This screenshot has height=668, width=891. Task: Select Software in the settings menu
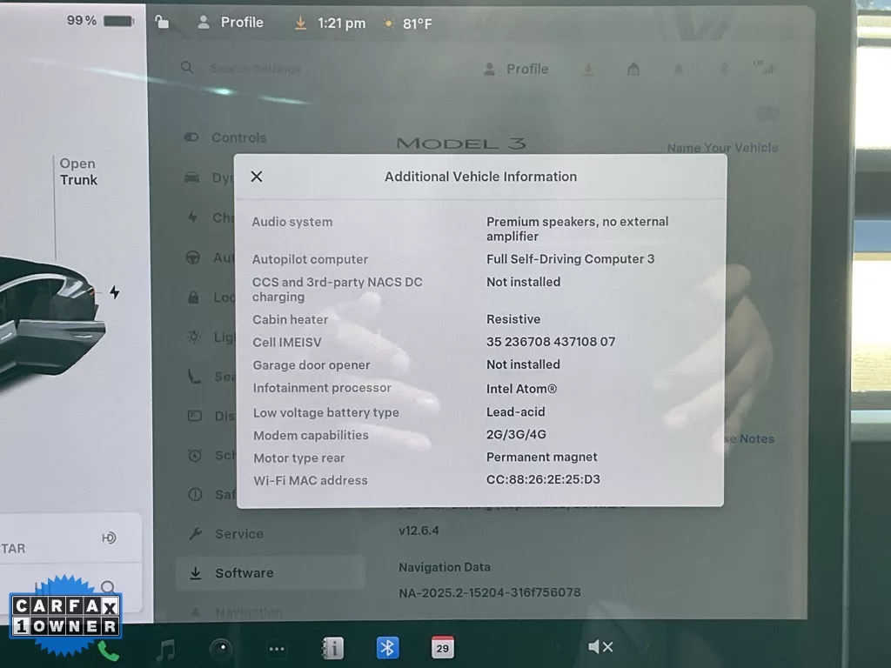(244, 573)
